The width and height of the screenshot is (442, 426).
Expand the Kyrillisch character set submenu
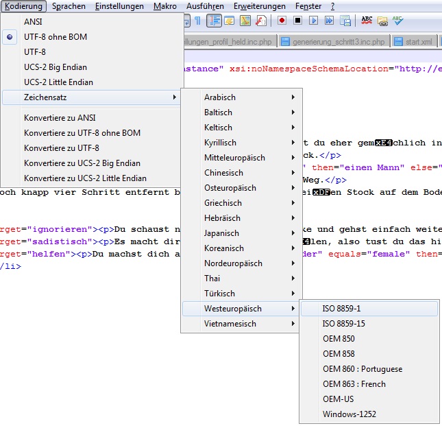click(220, 143)
